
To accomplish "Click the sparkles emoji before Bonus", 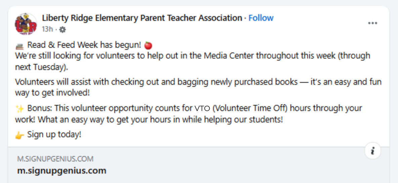I will [19, 109].
